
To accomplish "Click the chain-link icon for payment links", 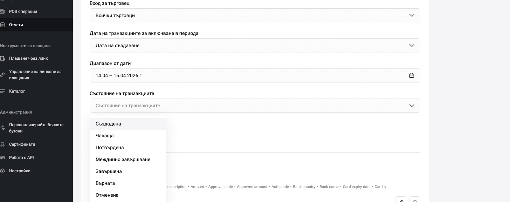I will [x=2, y=75].
